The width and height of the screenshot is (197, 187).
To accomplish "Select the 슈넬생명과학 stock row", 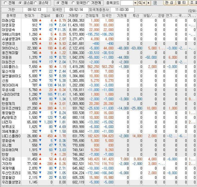I will coord(99,39).
